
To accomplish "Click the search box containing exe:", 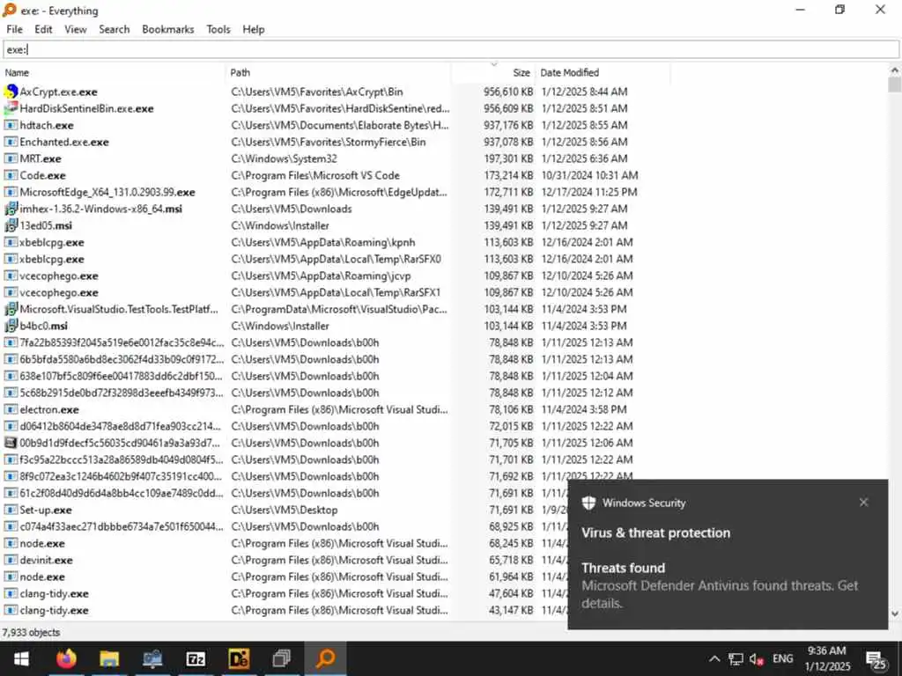I will click(451, 49).
